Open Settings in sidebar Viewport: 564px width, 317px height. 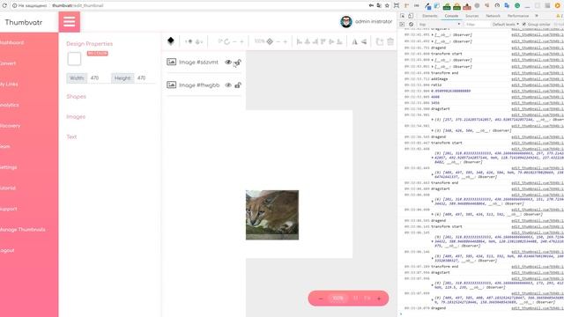[9, 167]
